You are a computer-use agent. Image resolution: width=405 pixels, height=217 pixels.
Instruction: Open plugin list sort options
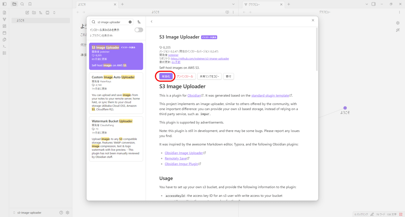[139, 22]
